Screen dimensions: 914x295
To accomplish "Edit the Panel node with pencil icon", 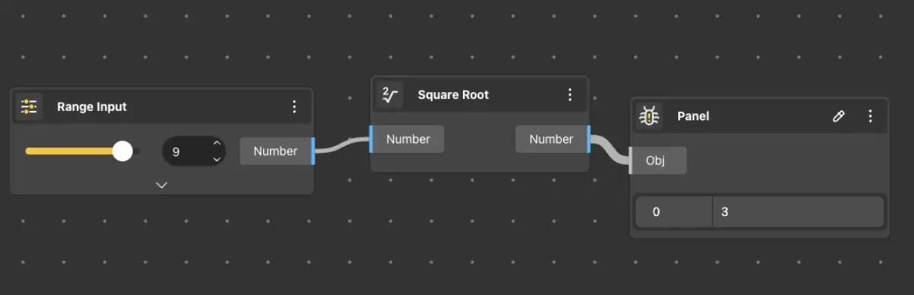I will (839, 116).
